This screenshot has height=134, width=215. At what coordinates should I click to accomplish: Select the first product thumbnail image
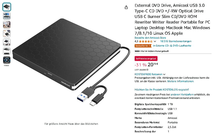point(7,7)
